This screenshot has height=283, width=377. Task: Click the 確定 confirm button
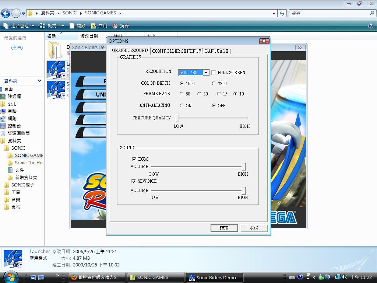224,228
